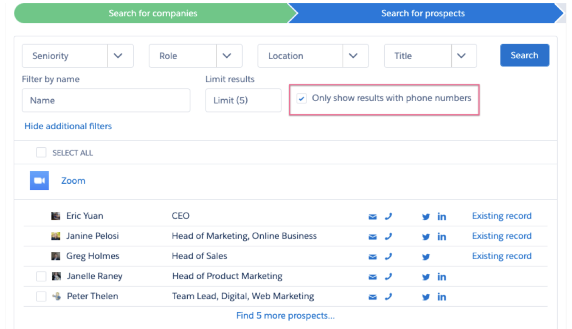Click Team Lead, Digital, Web Marketing text
This screenshot has width=572, height=329.
[x=243, y=296]
